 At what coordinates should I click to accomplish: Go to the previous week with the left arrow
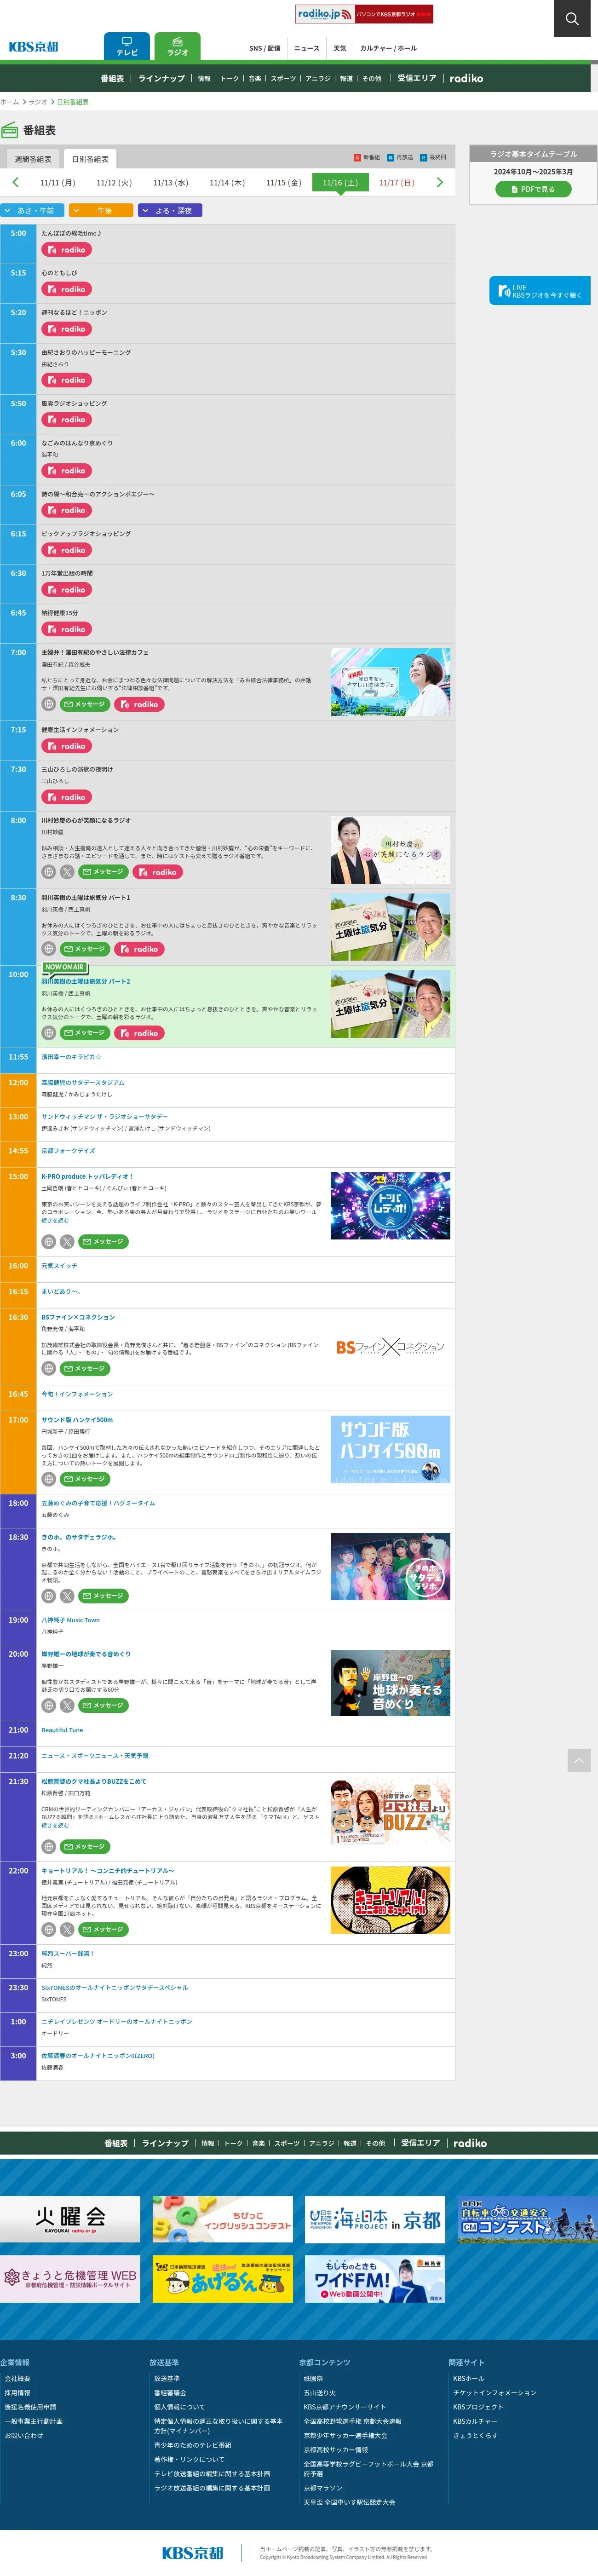15,182
